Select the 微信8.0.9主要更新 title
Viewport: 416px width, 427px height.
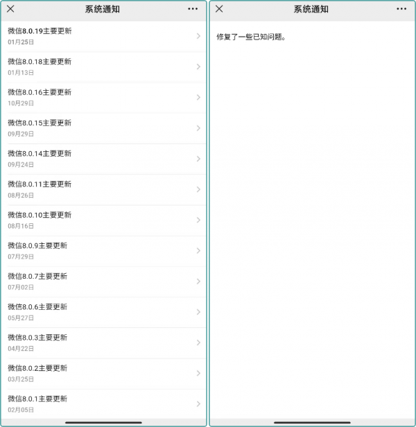37,245
